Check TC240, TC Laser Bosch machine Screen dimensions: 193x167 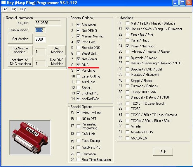pyautogui.click(x=127, y=103)
